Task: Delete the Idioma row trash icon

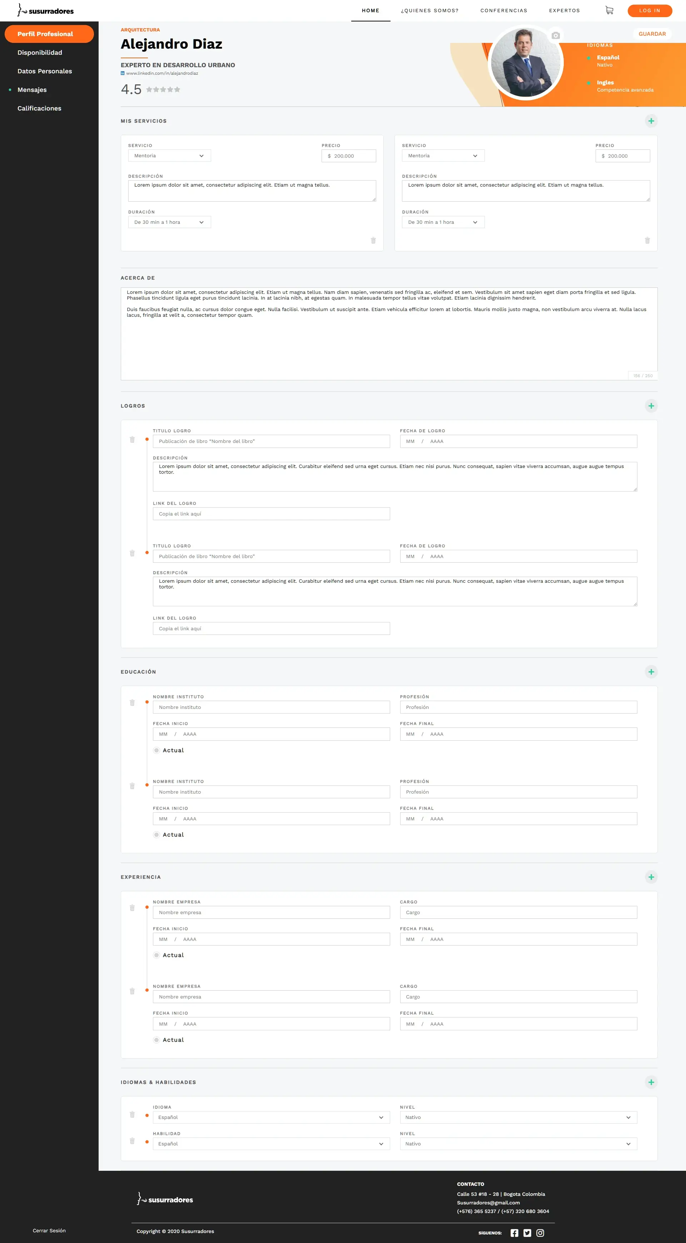Action: coord(132,1115)
